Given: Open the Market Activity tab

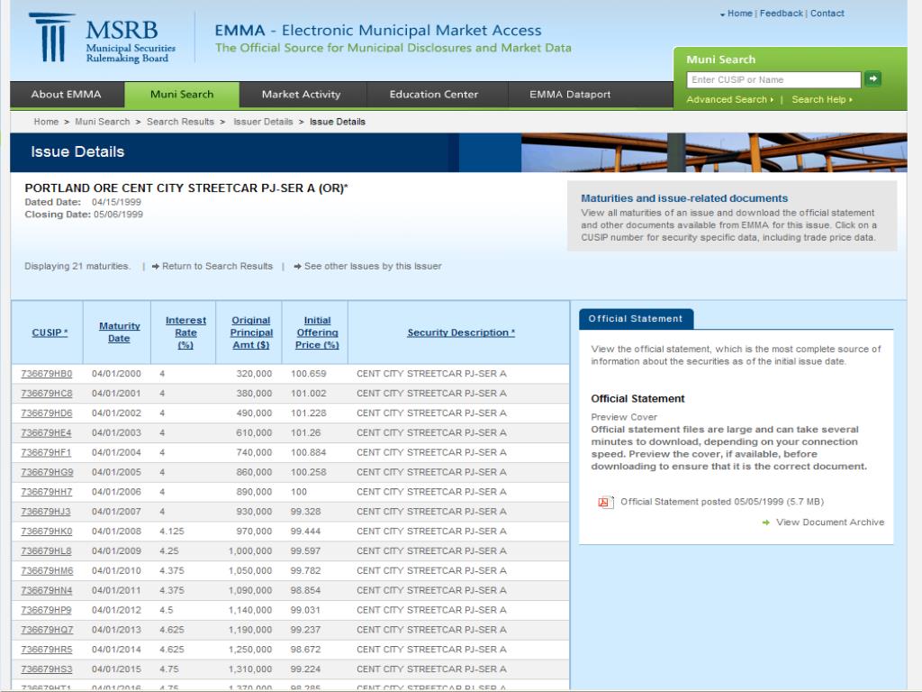Looking at the screenshot, I should [x=301, y=94].
